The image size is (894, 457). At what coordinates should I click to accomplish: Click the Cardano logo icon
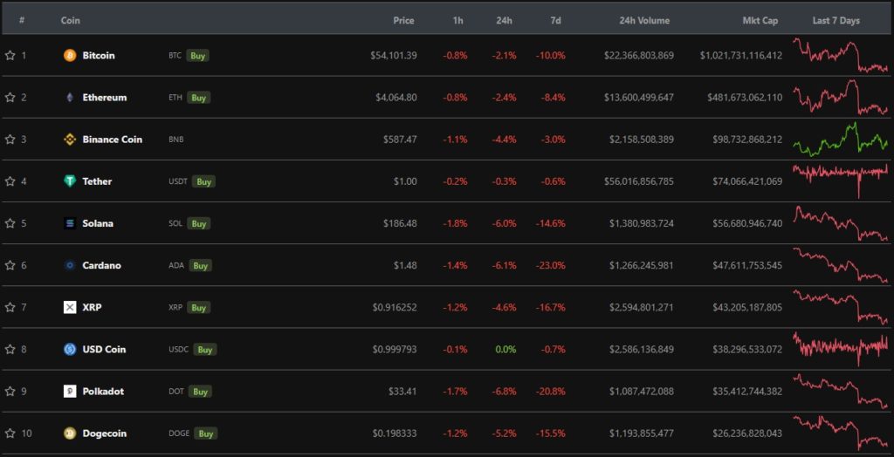click(70, 265)
